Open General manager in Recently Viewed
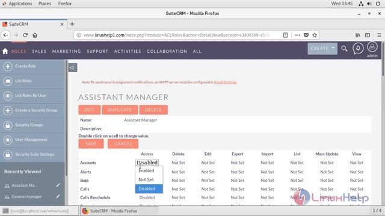The height and width of the screenshot is (216, 385). [x=26, y=197]
